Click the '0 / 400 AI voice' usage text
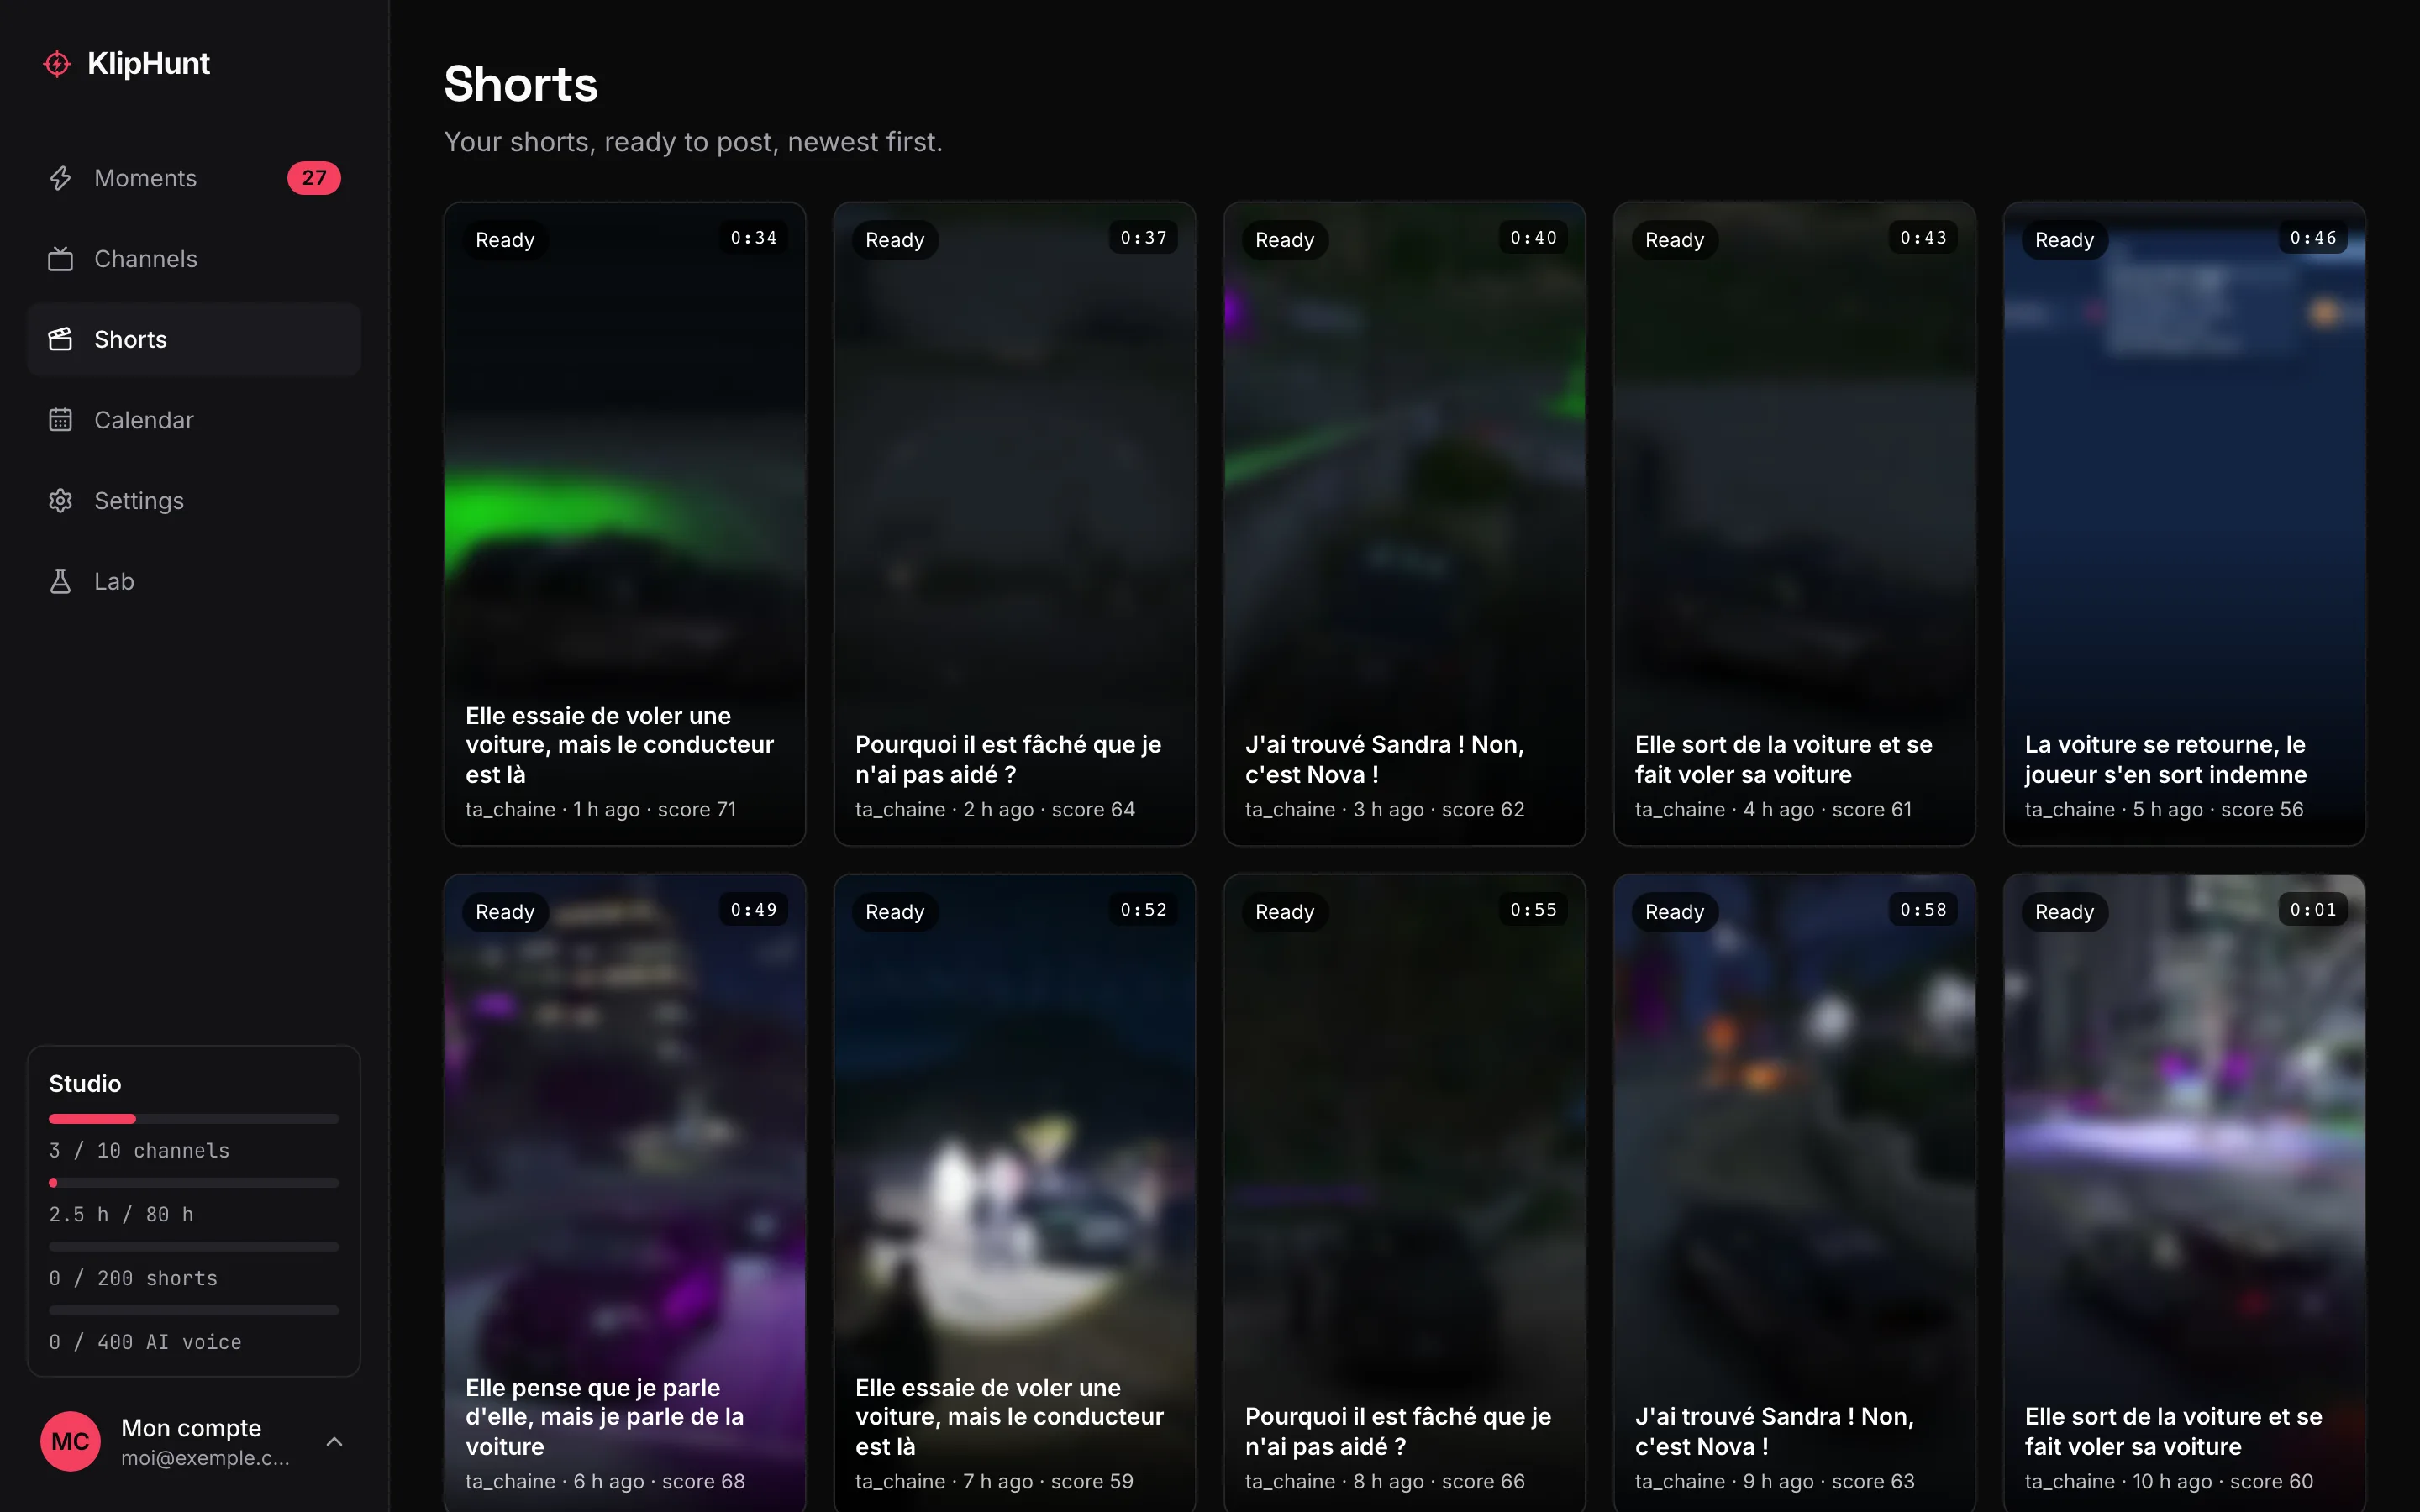The image size is (2420, 1512). coord(145,1342)
